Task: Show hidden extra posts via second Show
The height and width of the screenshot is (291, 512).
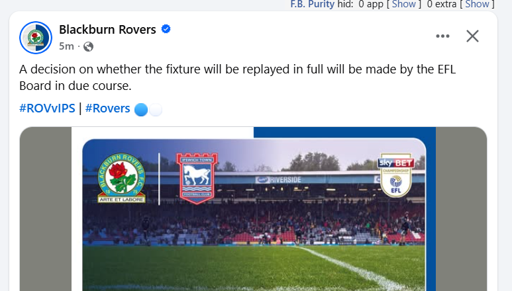Action: 477,4
